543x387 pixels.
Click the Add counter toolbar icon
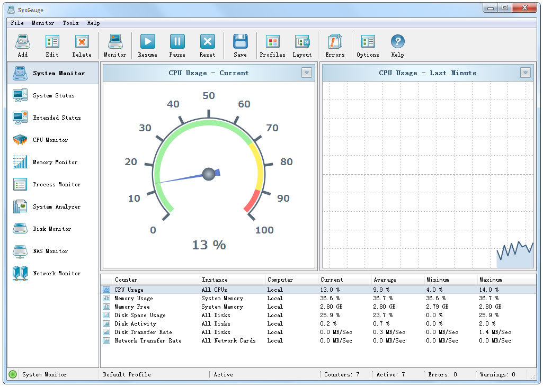tap(22, 42)
